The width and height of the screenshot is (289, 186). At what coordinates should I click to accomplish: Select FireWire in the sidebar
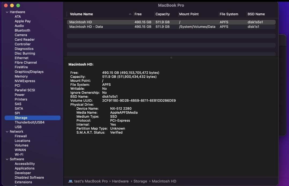coord(21,67)
